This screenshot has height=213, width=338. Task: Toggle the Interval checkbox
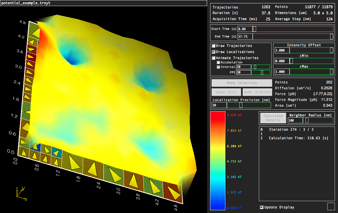pos(218,67)
